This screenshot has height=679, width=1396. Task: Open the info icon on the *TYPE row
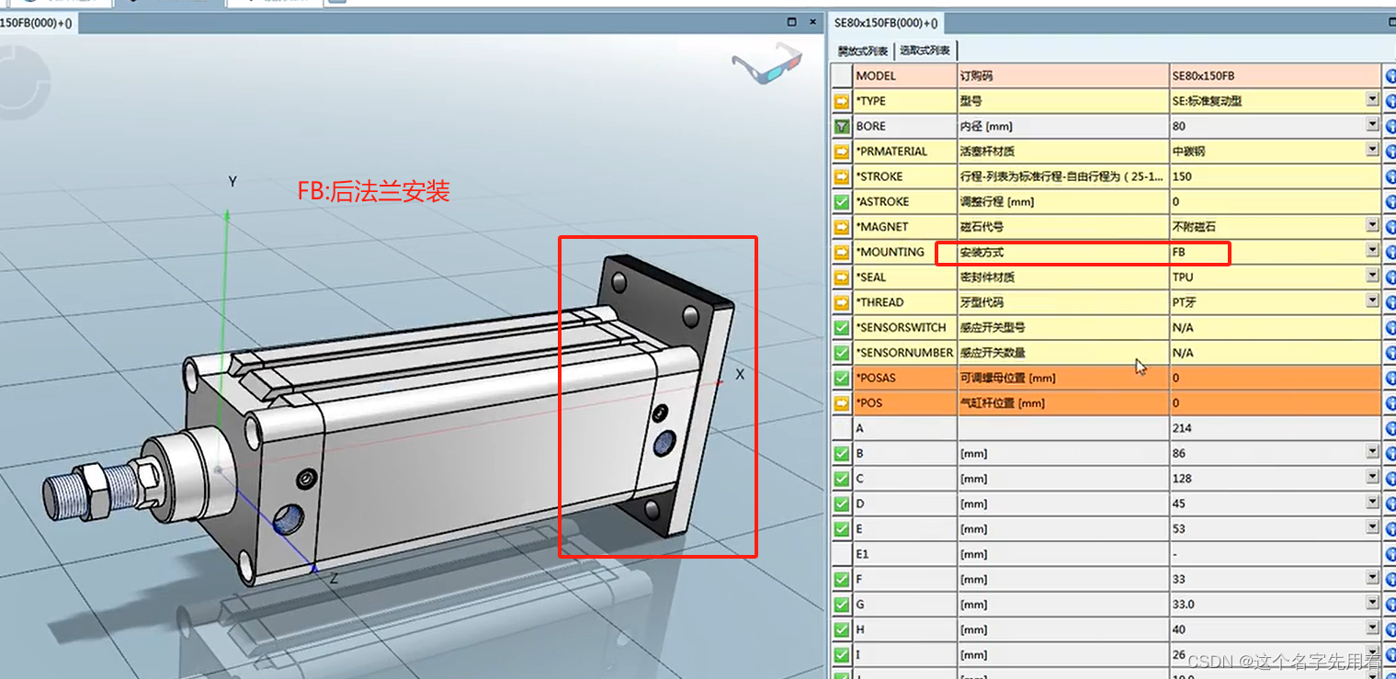tap(1390, 101)
